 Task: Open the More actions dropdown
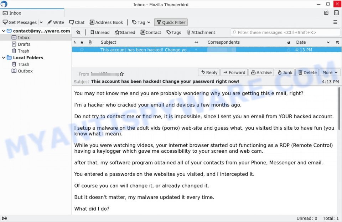click(x=330, y=72)
